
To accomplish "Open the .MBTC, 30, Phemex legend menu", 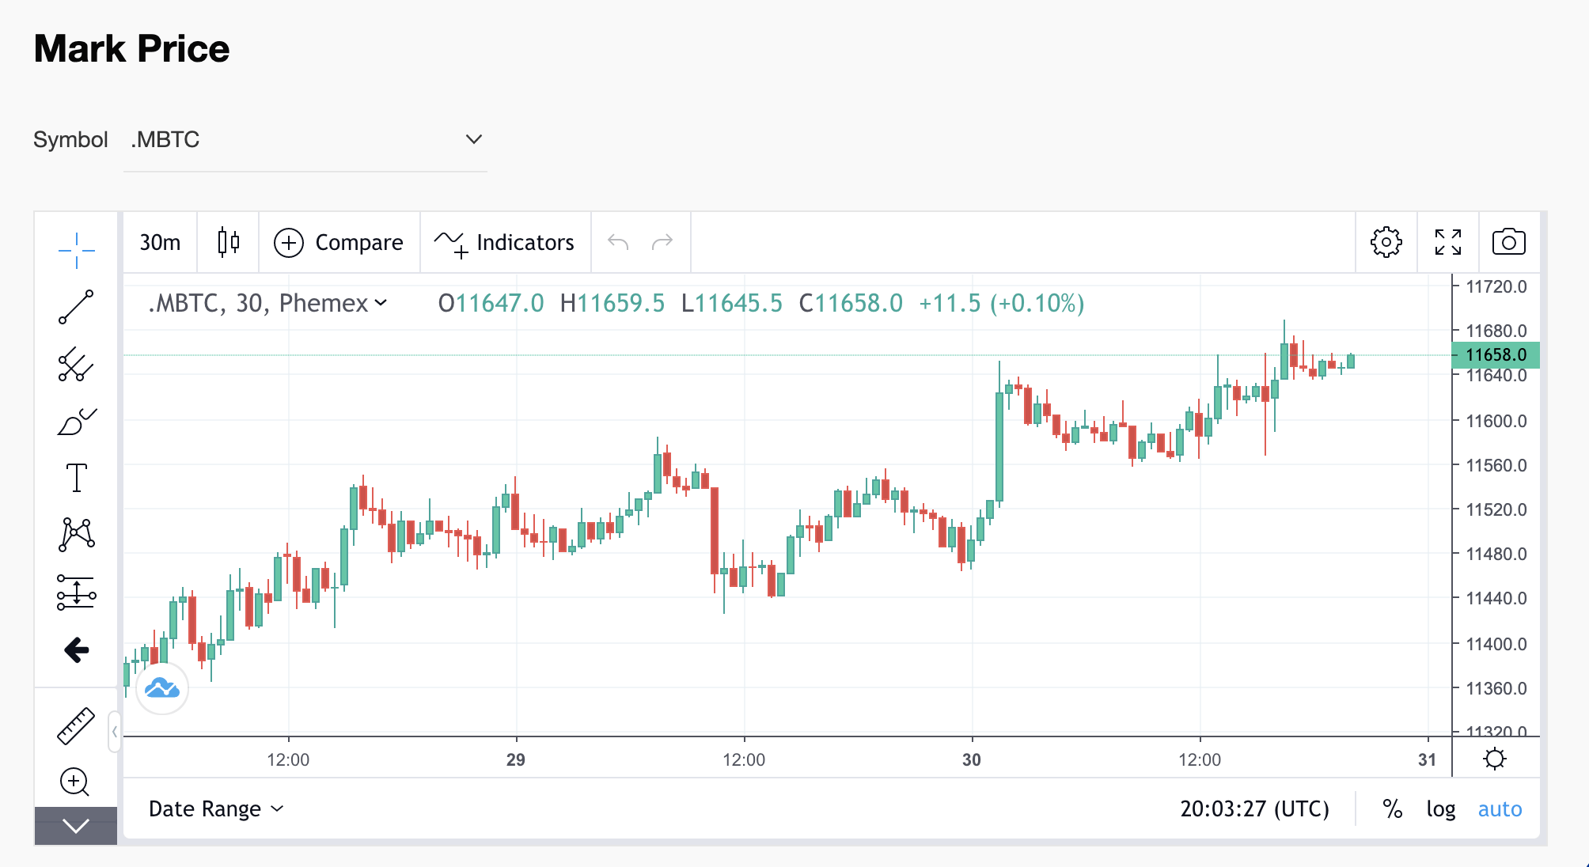I will 267,303.
